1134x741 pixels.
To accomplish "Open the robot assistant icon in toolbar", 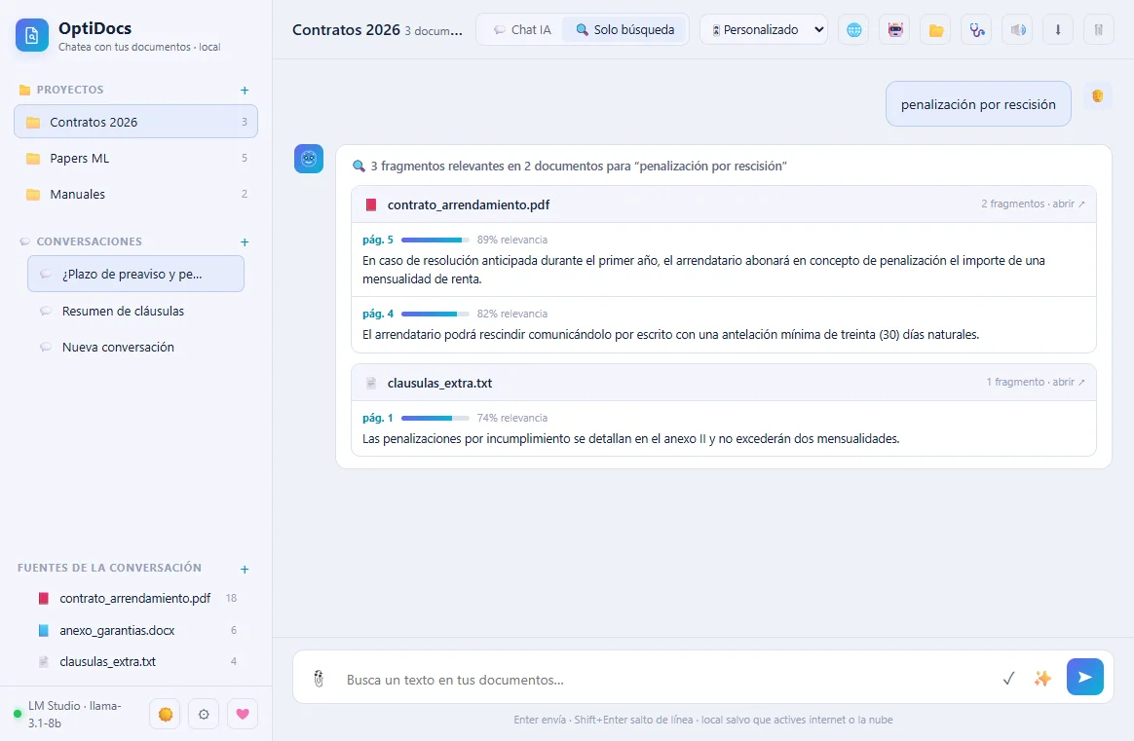I will click(x=895, y=29).
